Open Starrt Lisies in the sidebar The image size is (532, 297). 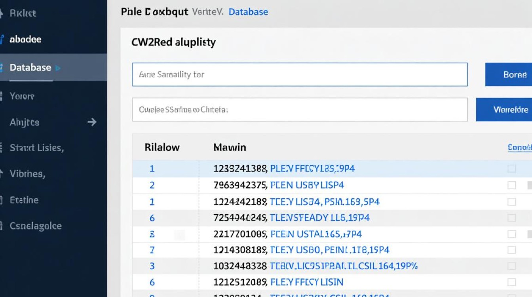36,148
